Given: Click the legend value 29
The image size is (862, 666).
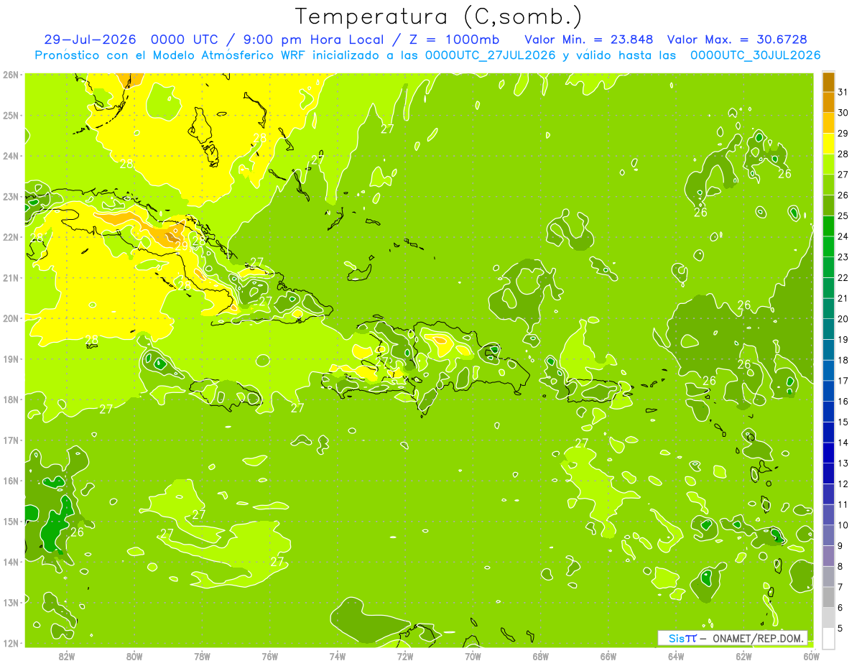Looking at the screenshot, I should (x=843, y=133).
